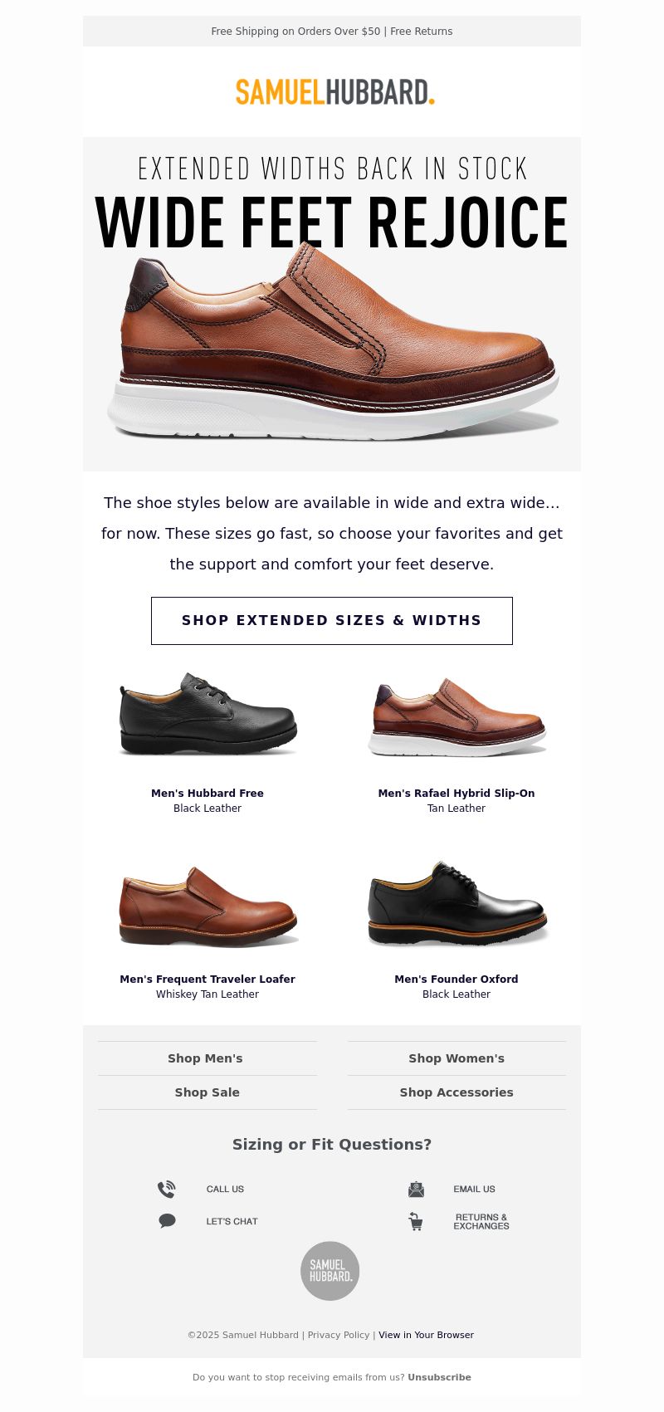Screen dimensions: 664x1412
Task: Click the phone Call Us icon
Action: 167,1190
